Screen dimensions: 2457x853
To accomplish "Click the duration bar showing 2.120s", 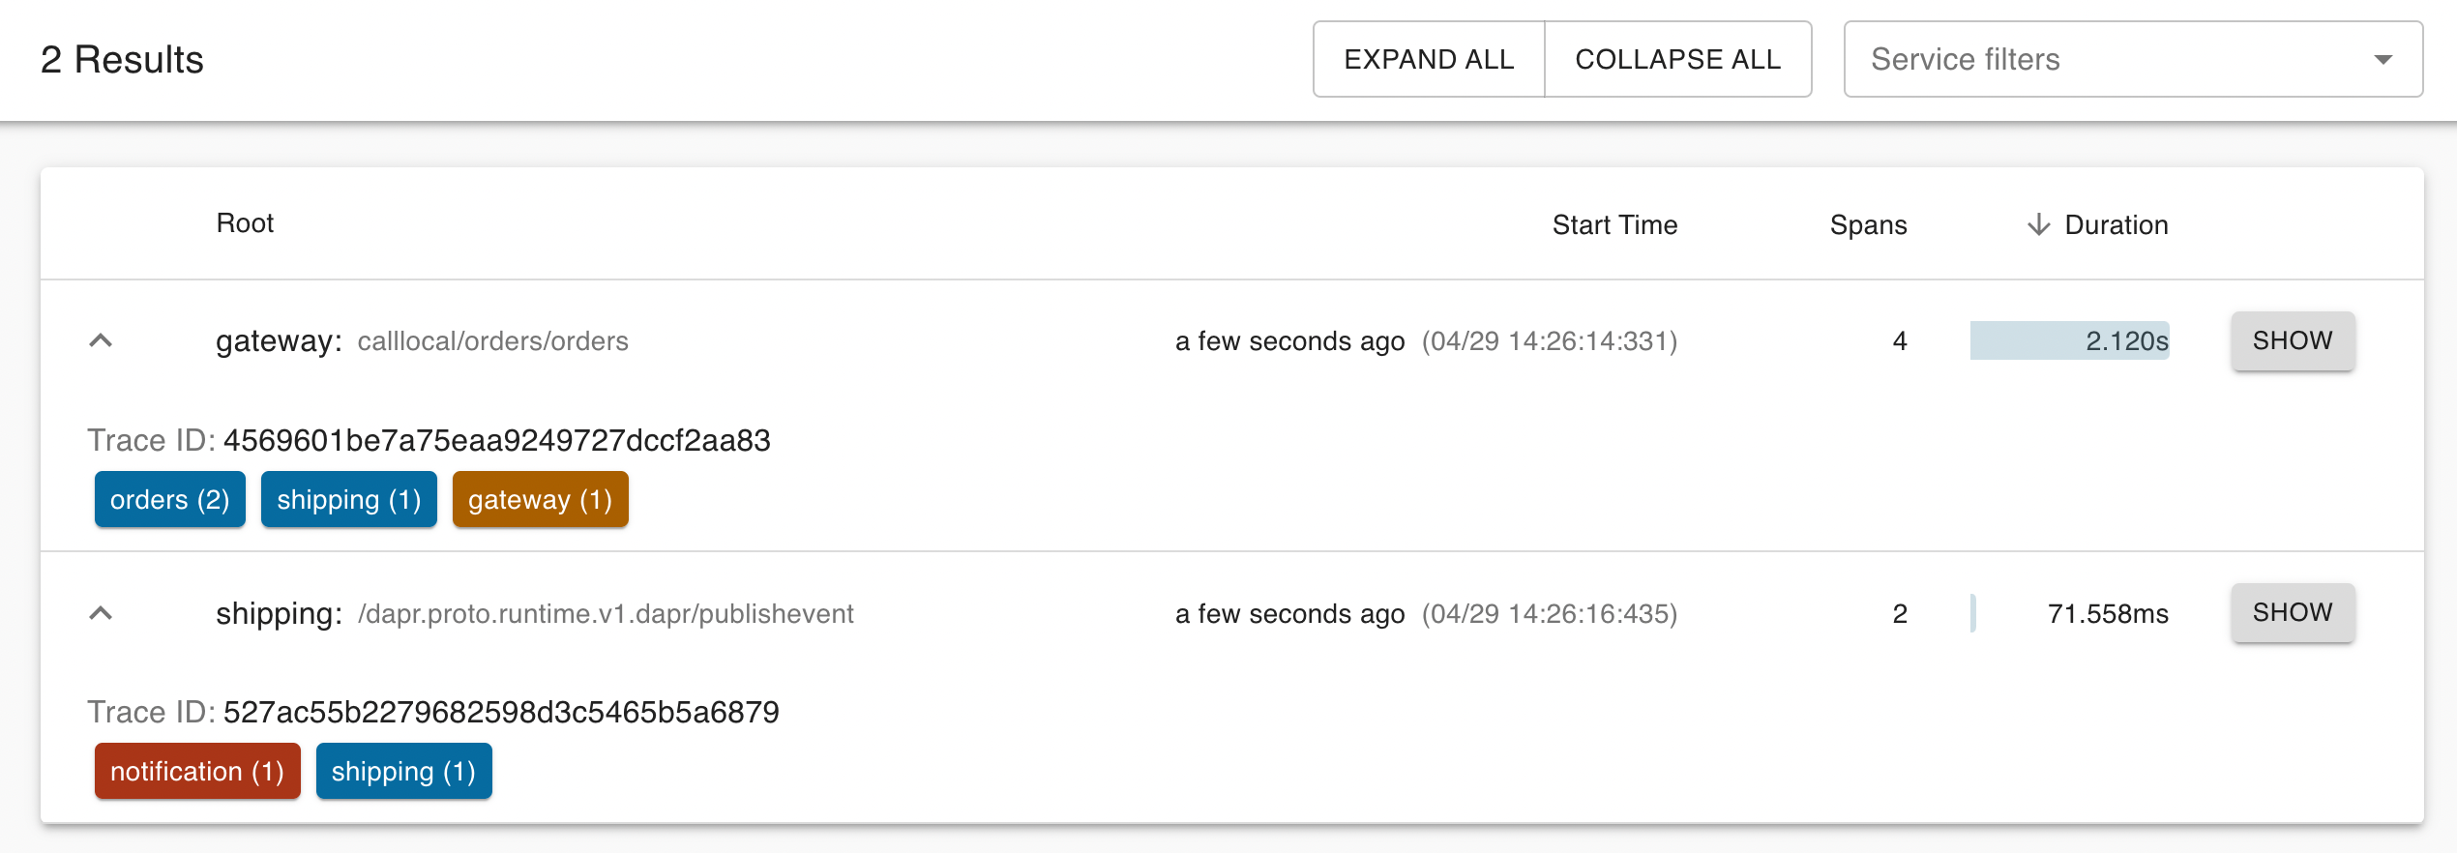I will [2070, 341].
